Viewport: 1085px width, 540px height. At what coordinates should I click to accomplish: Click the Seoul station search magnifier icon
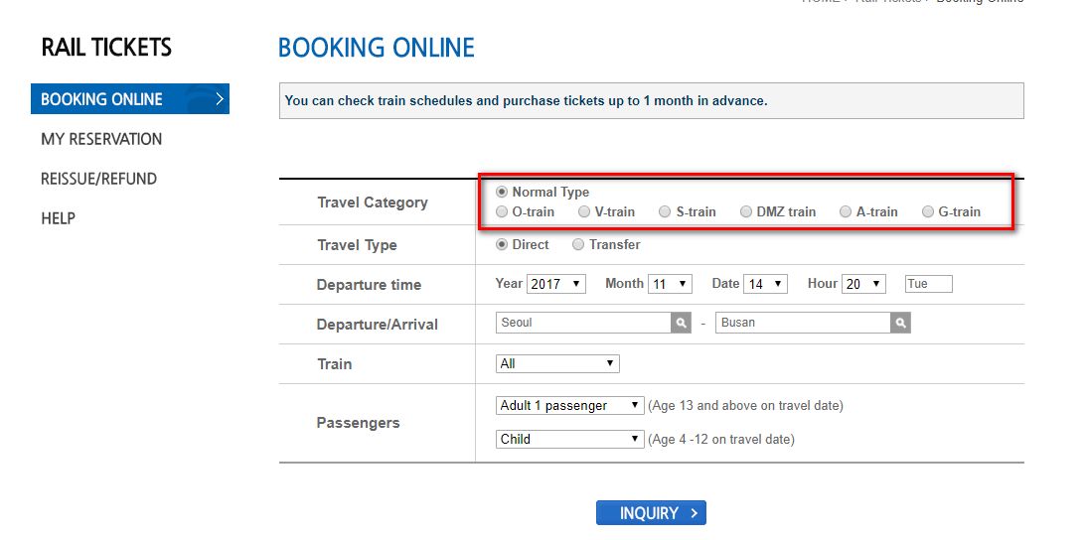point(681,323)
